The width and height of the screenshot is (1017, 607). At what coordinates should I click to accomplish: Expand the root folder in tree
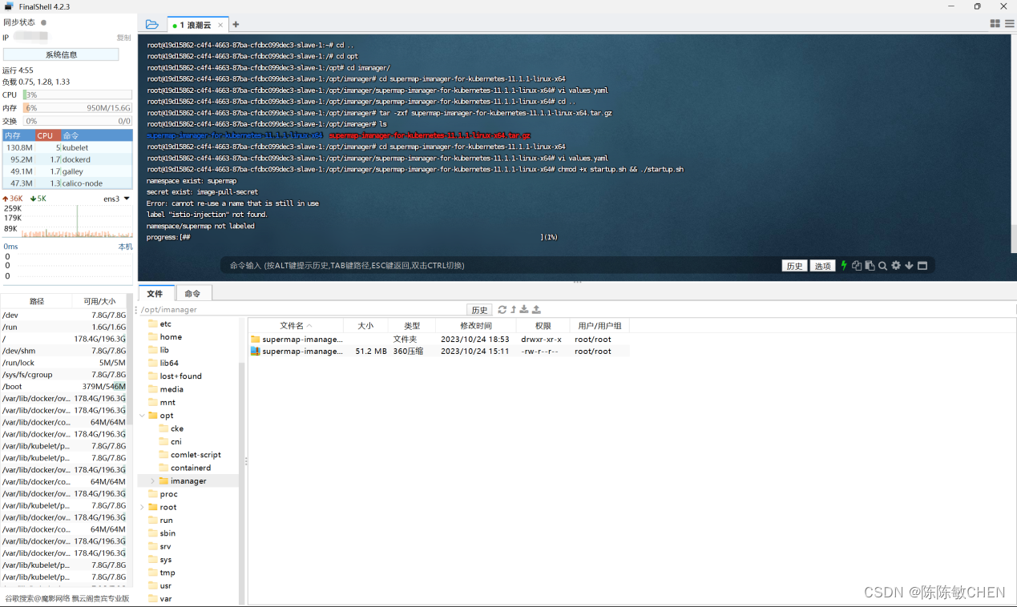[x=143, y=508]
